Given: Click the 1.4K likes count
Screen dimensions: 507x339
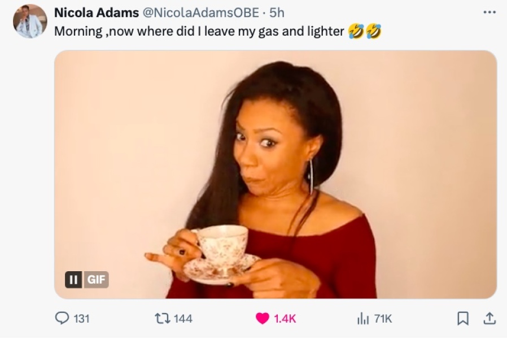Looking at the screenshot, I should (x=285, y=319).
